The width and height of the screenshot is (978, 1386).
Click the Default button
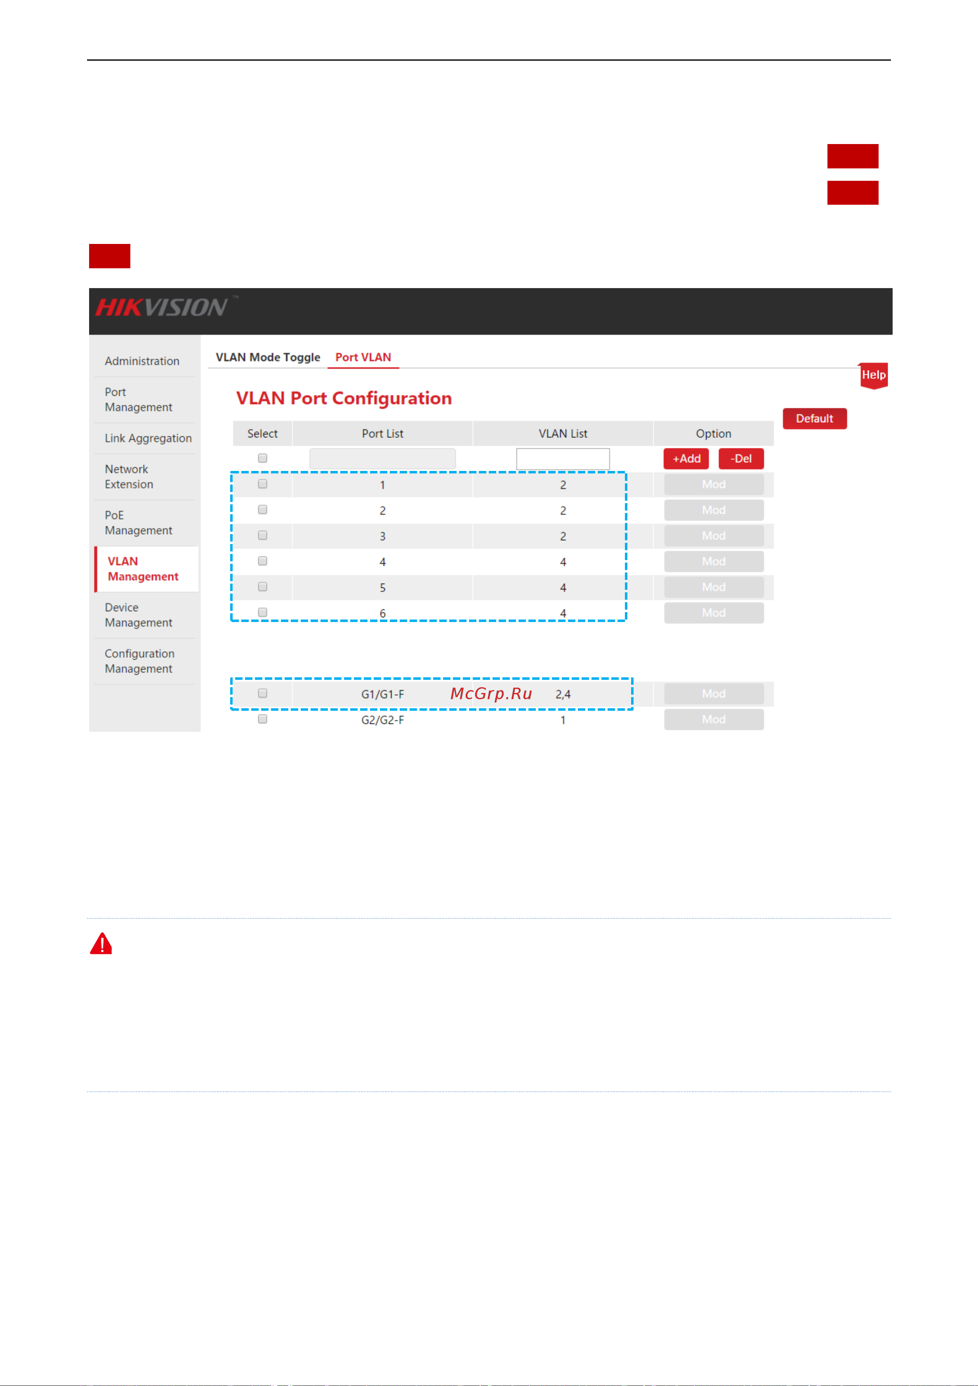point(815,419)
